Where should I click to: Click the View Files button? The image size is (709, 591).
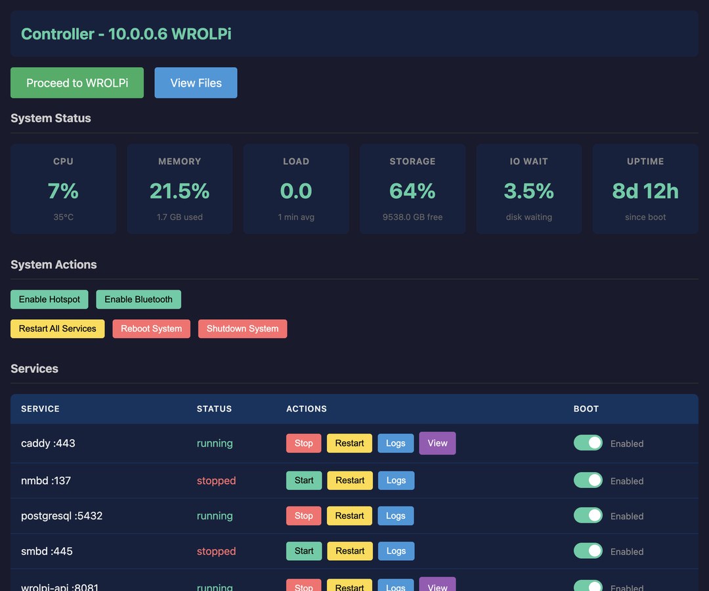196,83
